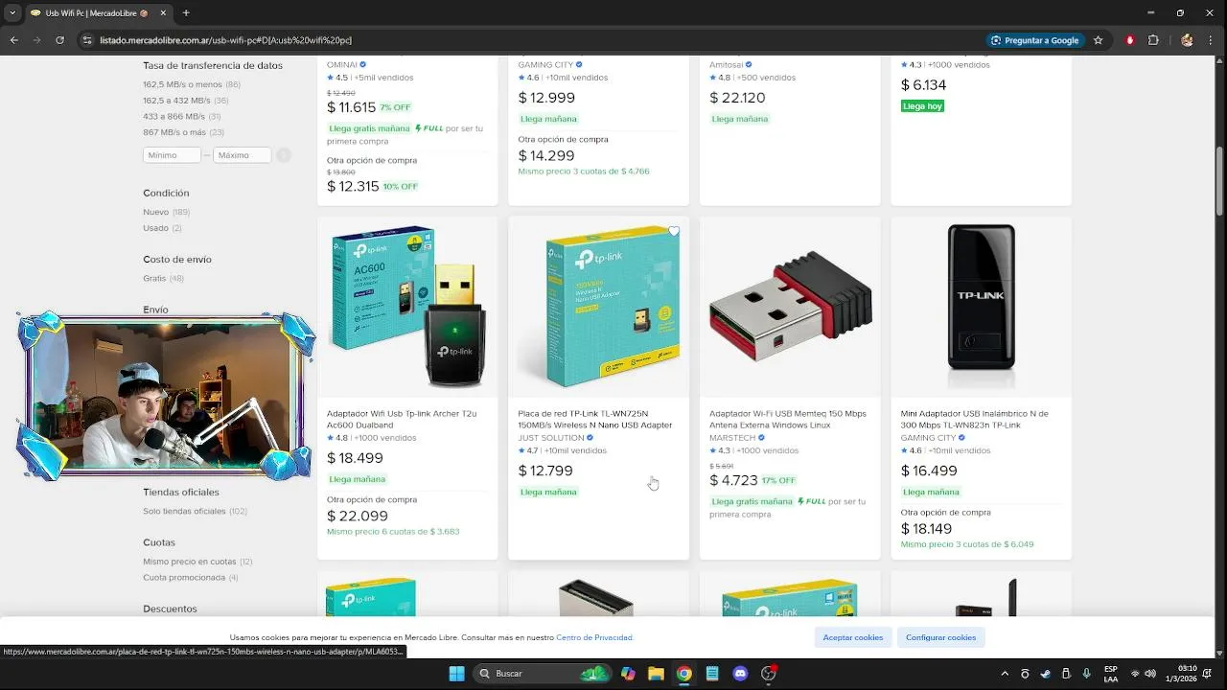Click Aceptar cookies button
Viewport: 1227px width, 690px height.
click(x=853, y=637)
